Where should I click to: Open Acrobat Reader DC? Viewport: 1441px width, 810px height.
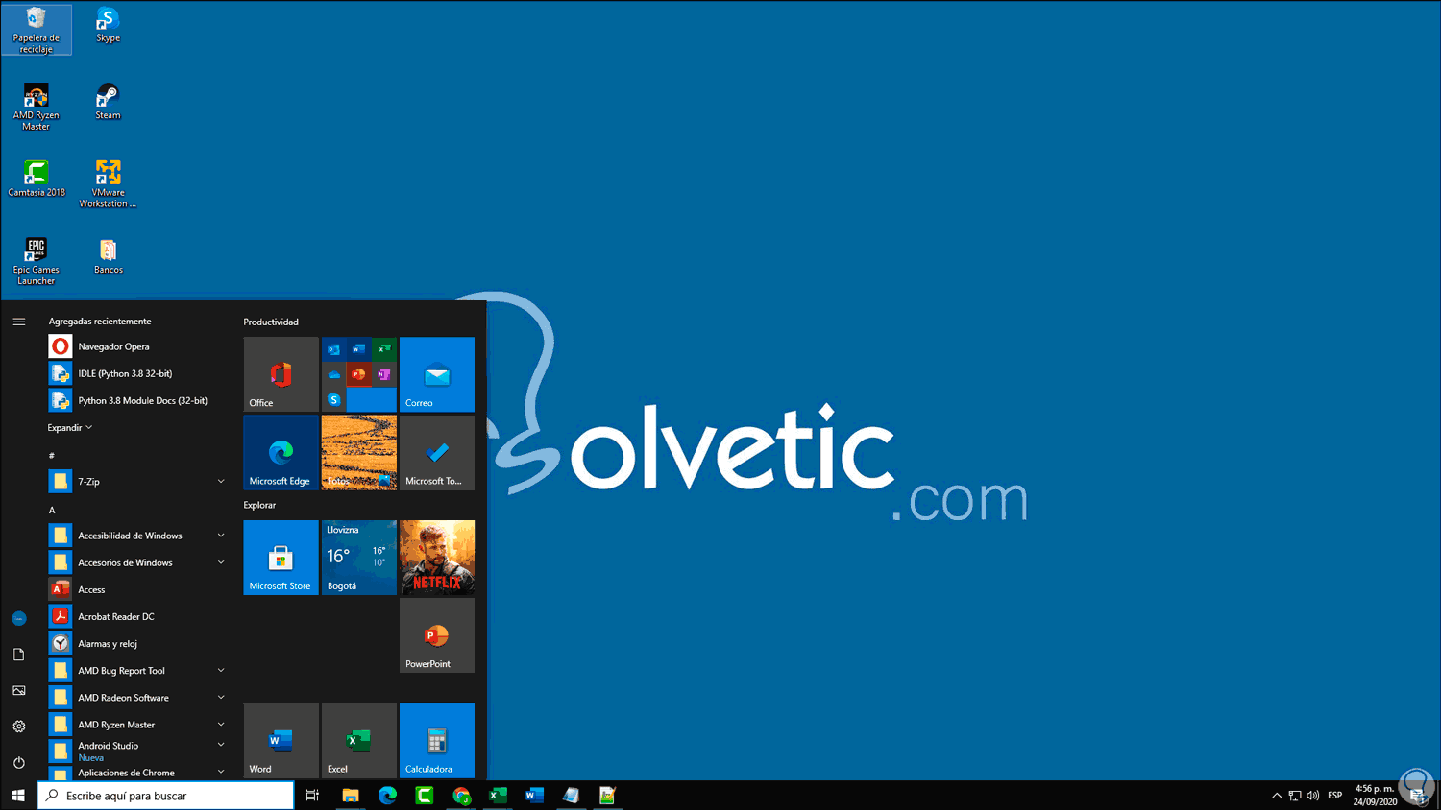click(137, 616)
